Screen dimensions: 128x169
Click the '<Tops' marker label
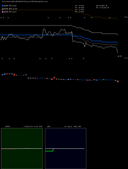126,17
